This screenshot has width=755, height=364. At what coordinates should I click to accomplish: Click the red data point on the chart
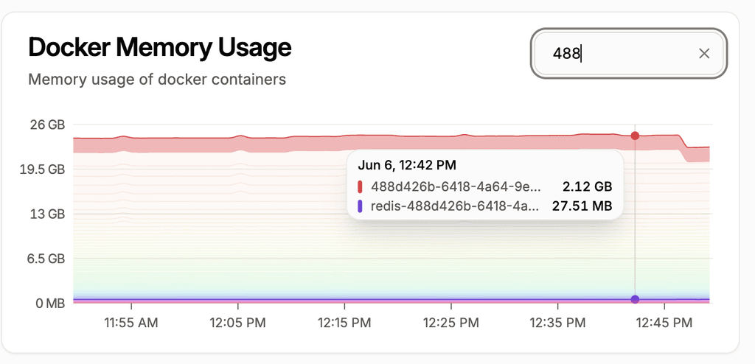point(635,136)
